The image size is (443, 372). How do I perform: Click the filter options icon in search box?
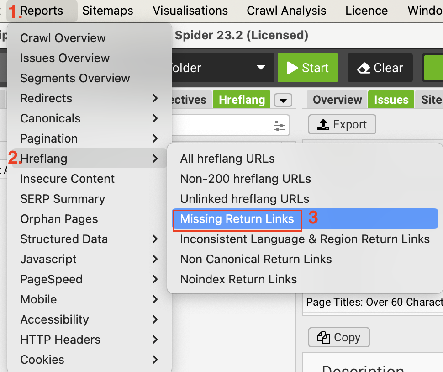279,125
